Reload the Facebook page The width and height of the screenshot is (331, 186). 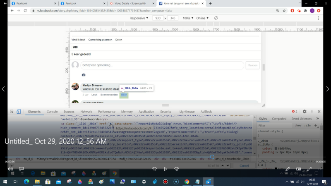click(25, 11)
